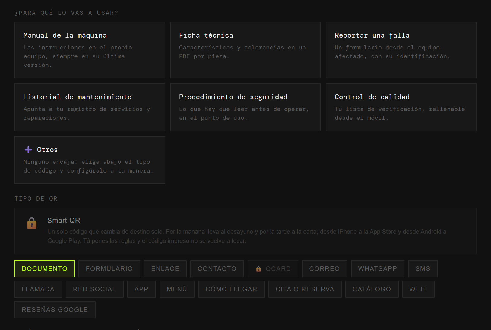Click the purple plus icon beside Otros
Image resolution: width=491 pixels, height=330 pixels.
coord(28,150)
